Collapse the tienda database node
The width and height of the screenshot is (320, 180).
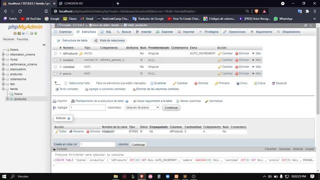pos(3,89)
